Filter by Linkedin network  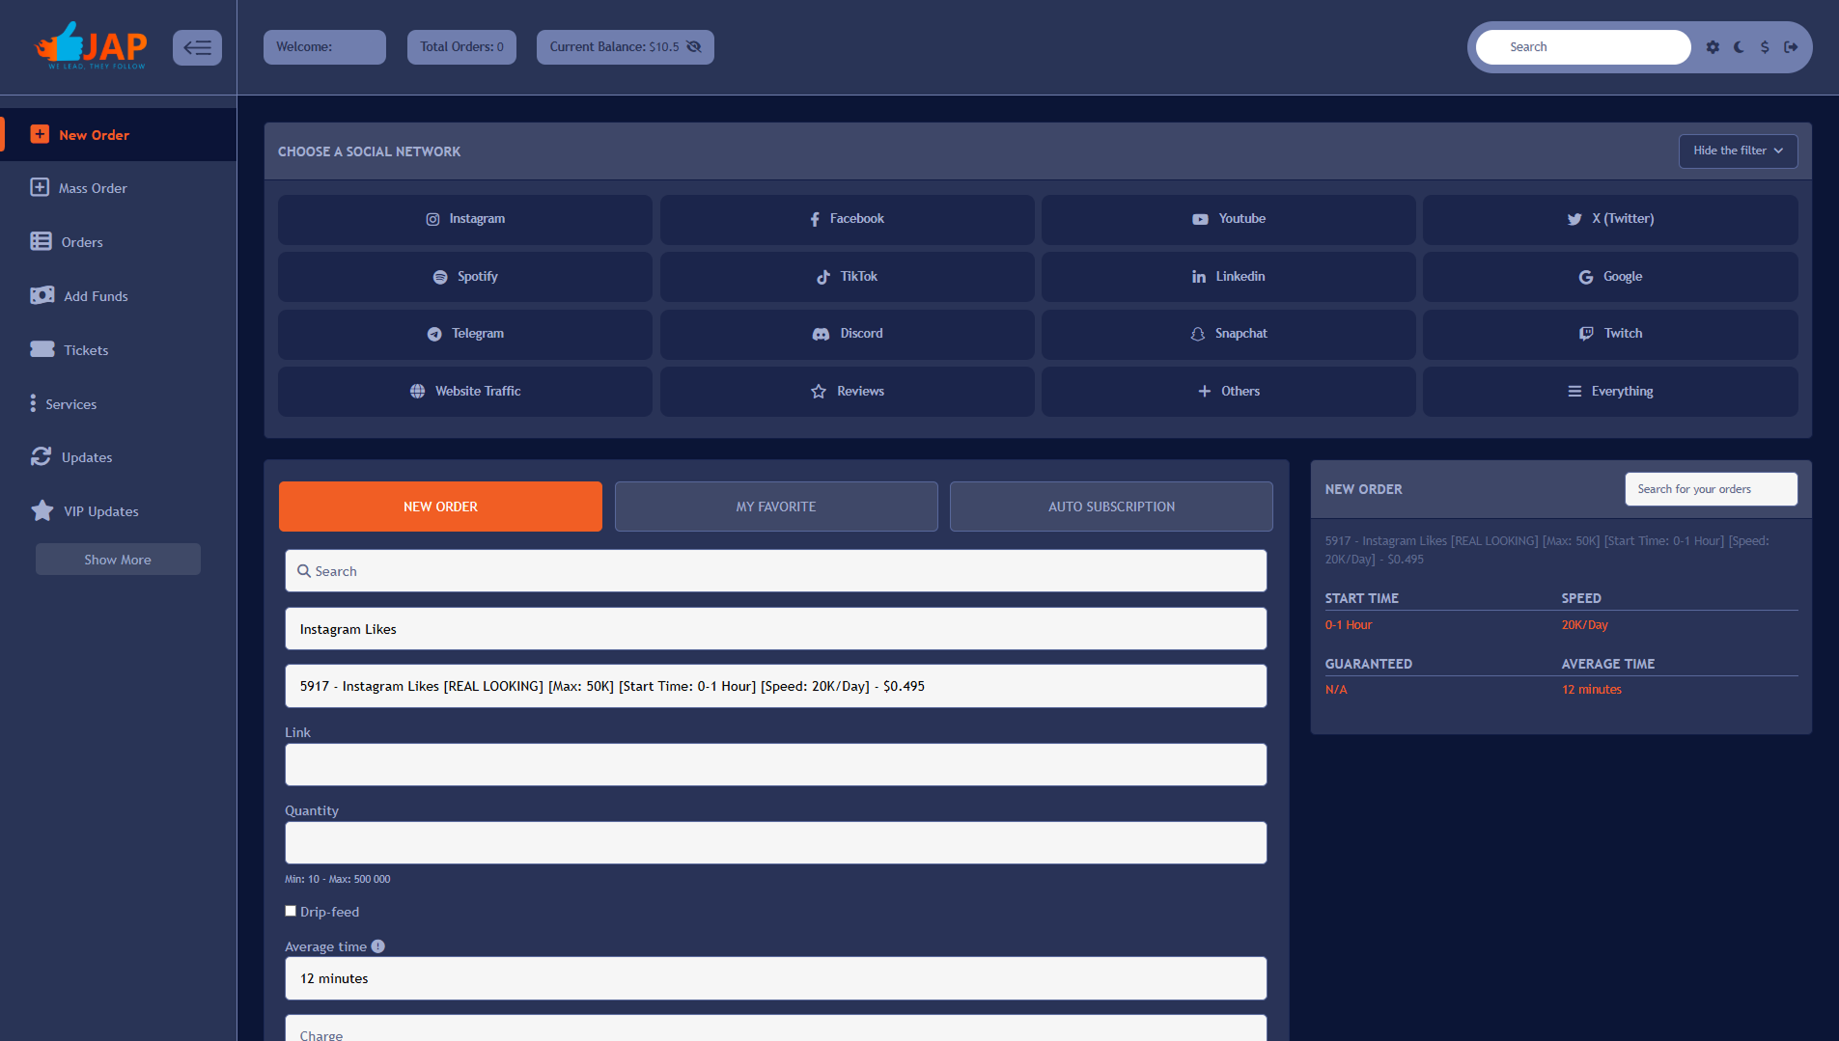[1228, 277]
